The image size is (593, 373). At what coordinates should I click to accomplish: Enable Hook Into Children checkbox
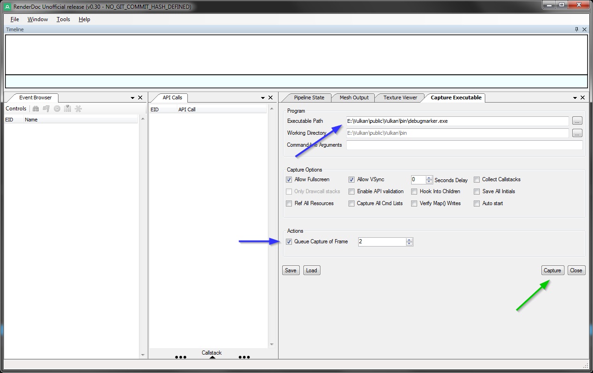[x=414, y=191]
